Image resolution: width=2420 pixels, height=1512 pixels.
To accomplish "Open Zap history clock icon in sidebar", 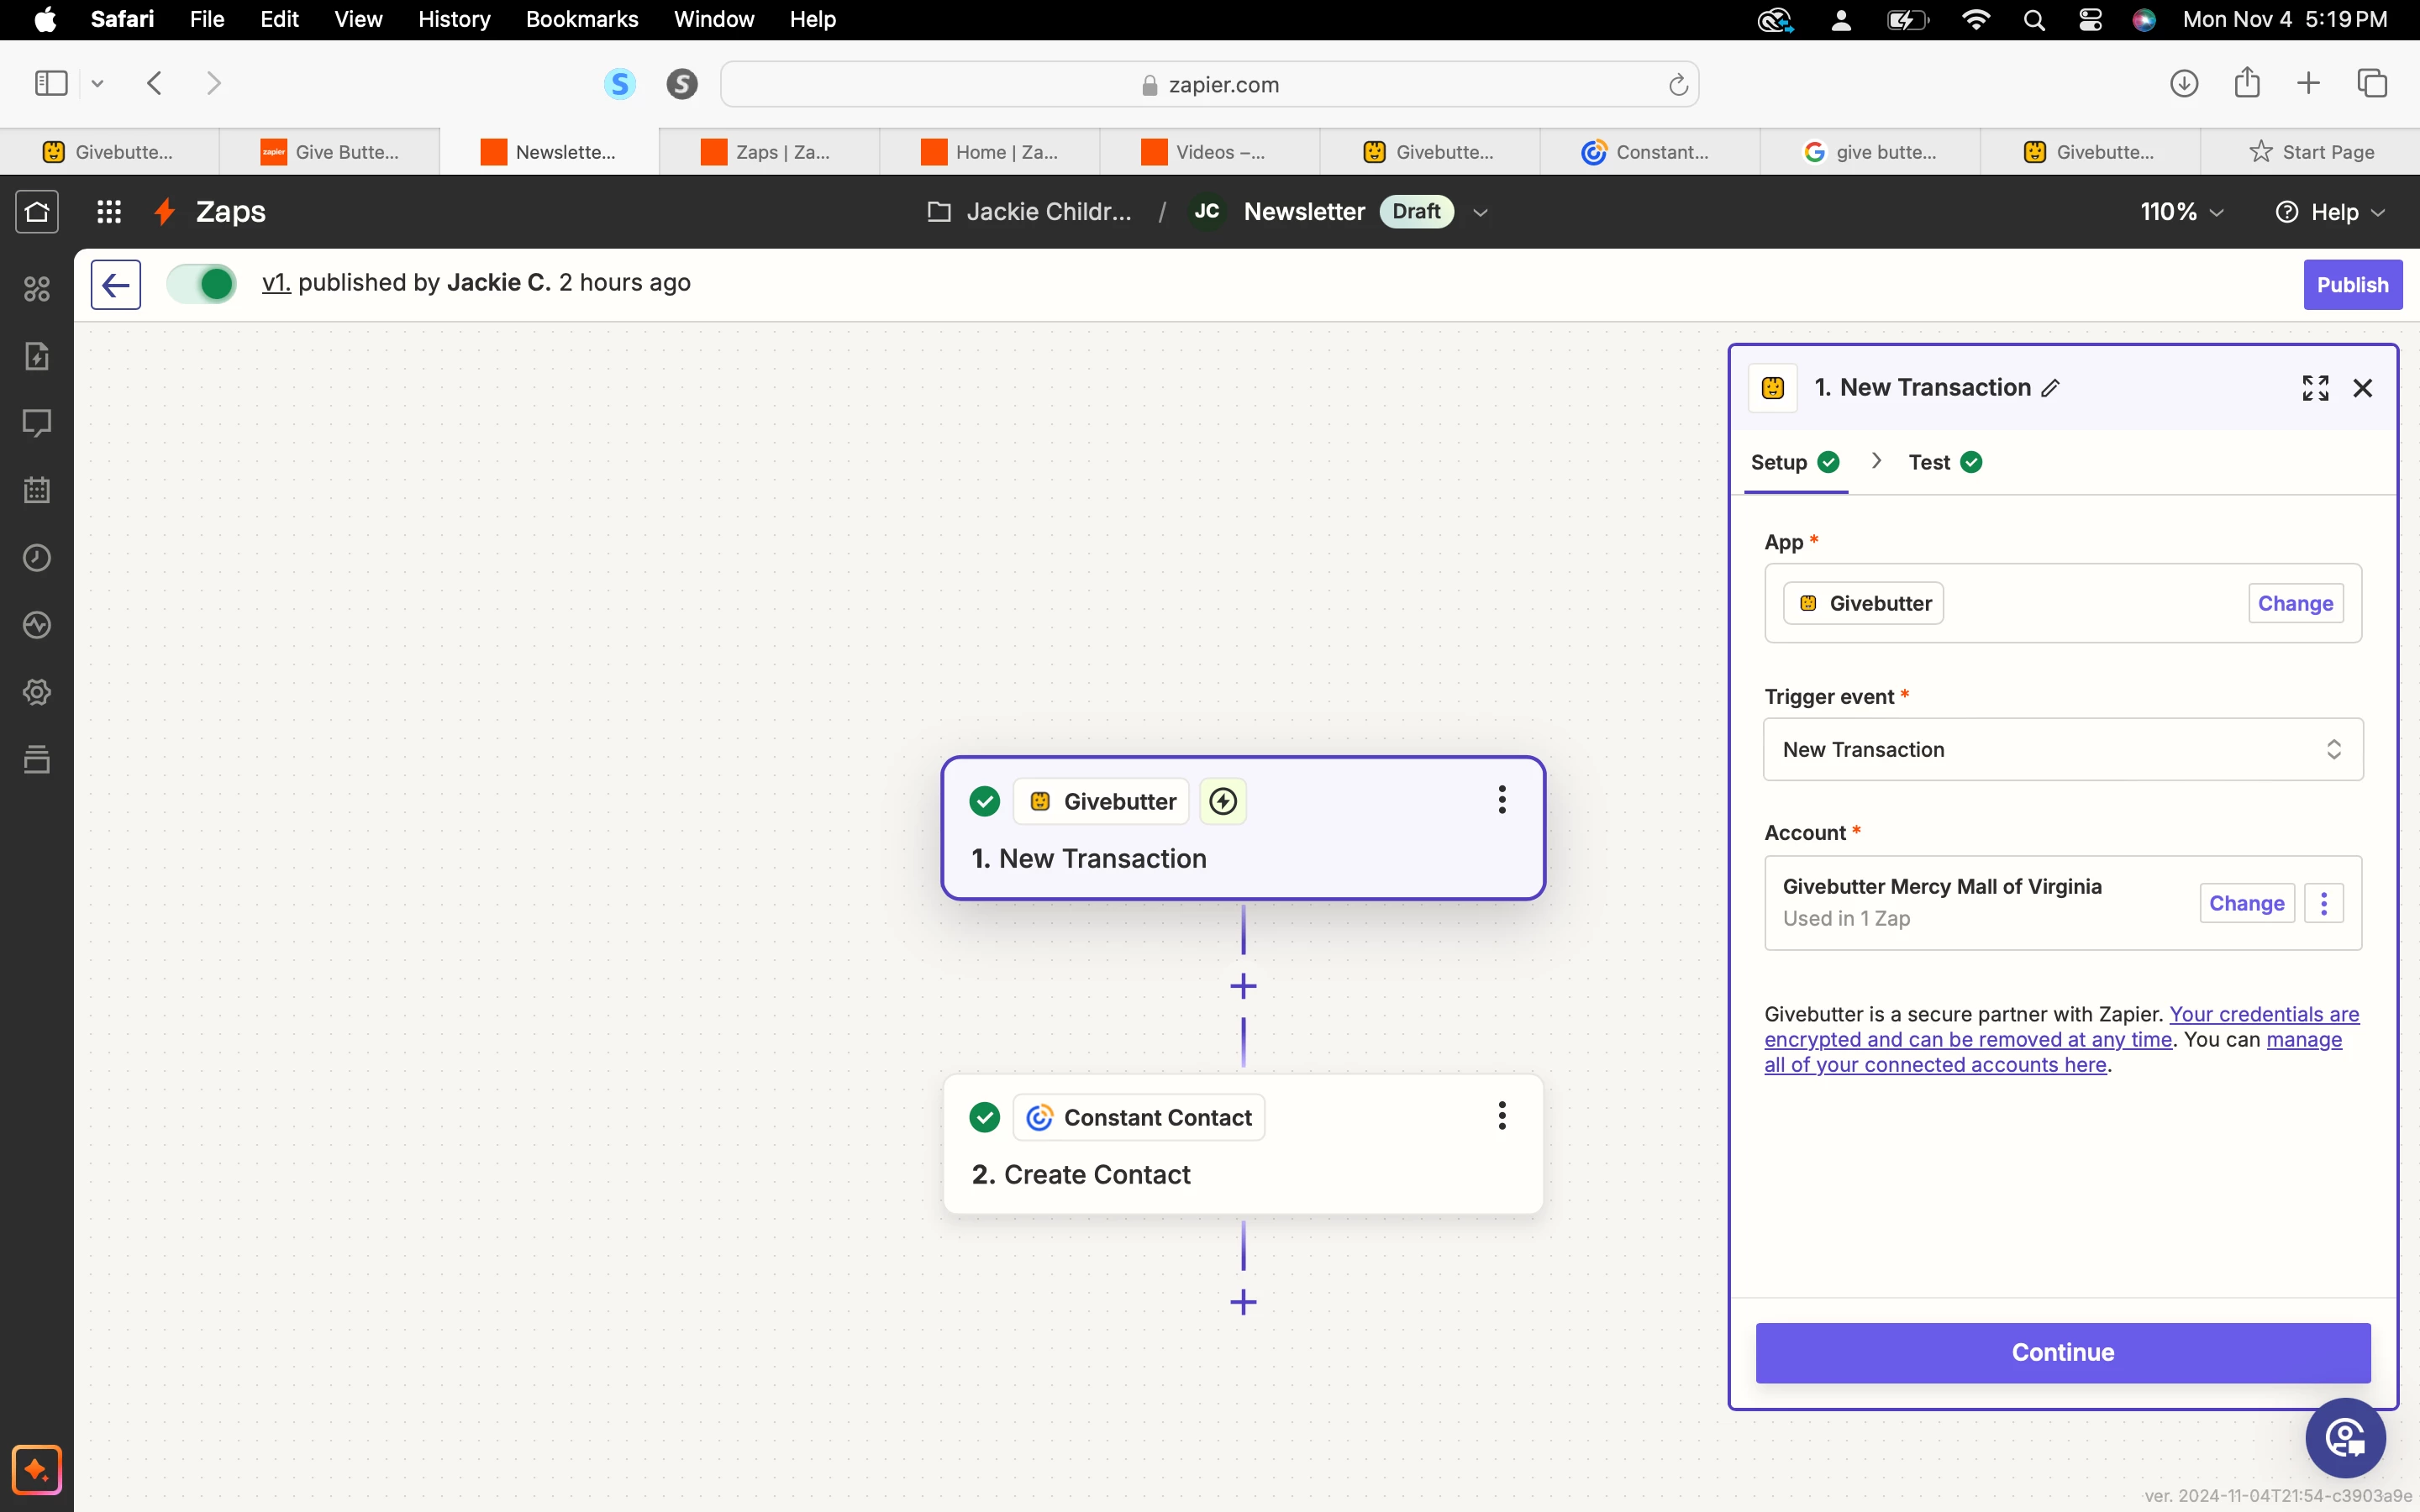I will (37, 558).
